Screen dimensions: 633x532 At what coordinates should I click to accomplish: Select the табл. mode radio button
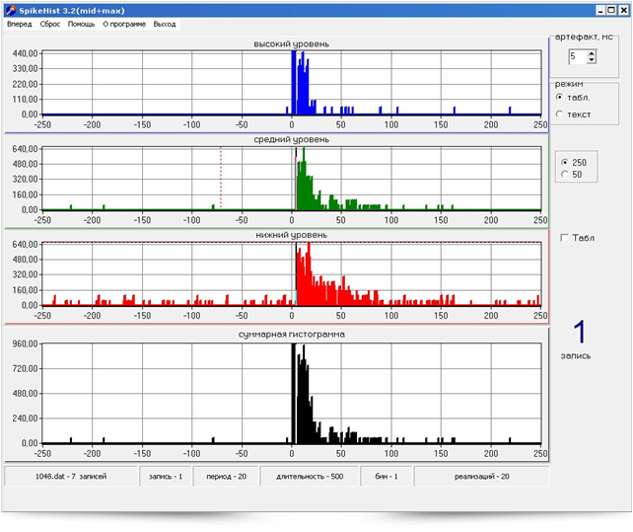tap(561, 98)
